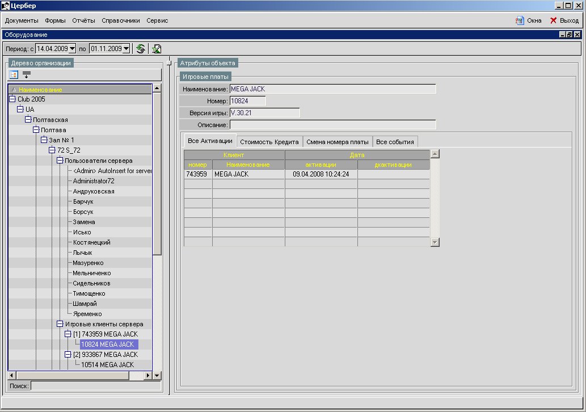Click the Excel export icon
This screenshot has height=412, width=586.
point(157,49)
